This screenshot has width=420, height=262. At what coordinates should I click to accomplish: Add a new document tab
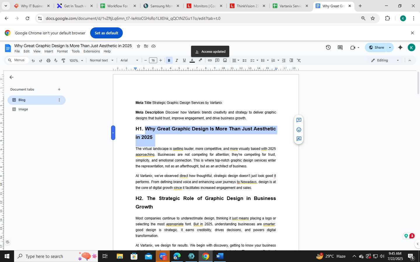click(x=59, y=89)
